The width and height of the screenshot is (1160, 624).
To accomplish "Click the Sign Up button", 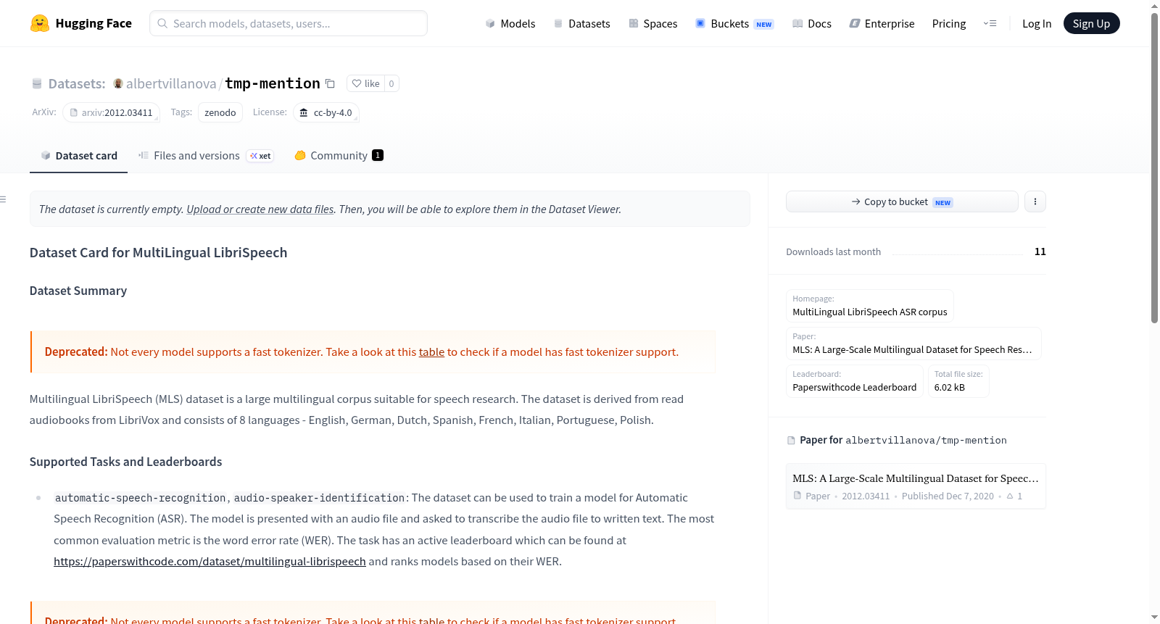I will (x=1091, y=23).
